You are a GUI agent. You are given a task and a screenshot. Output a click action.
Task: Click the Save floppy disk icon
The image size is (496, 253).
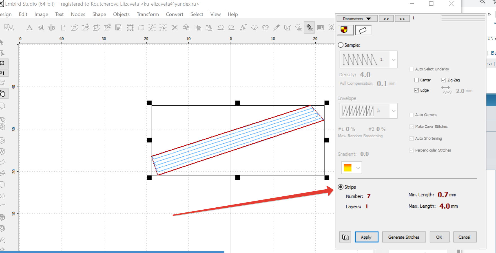pyautogui.click(x=118, y=28)
